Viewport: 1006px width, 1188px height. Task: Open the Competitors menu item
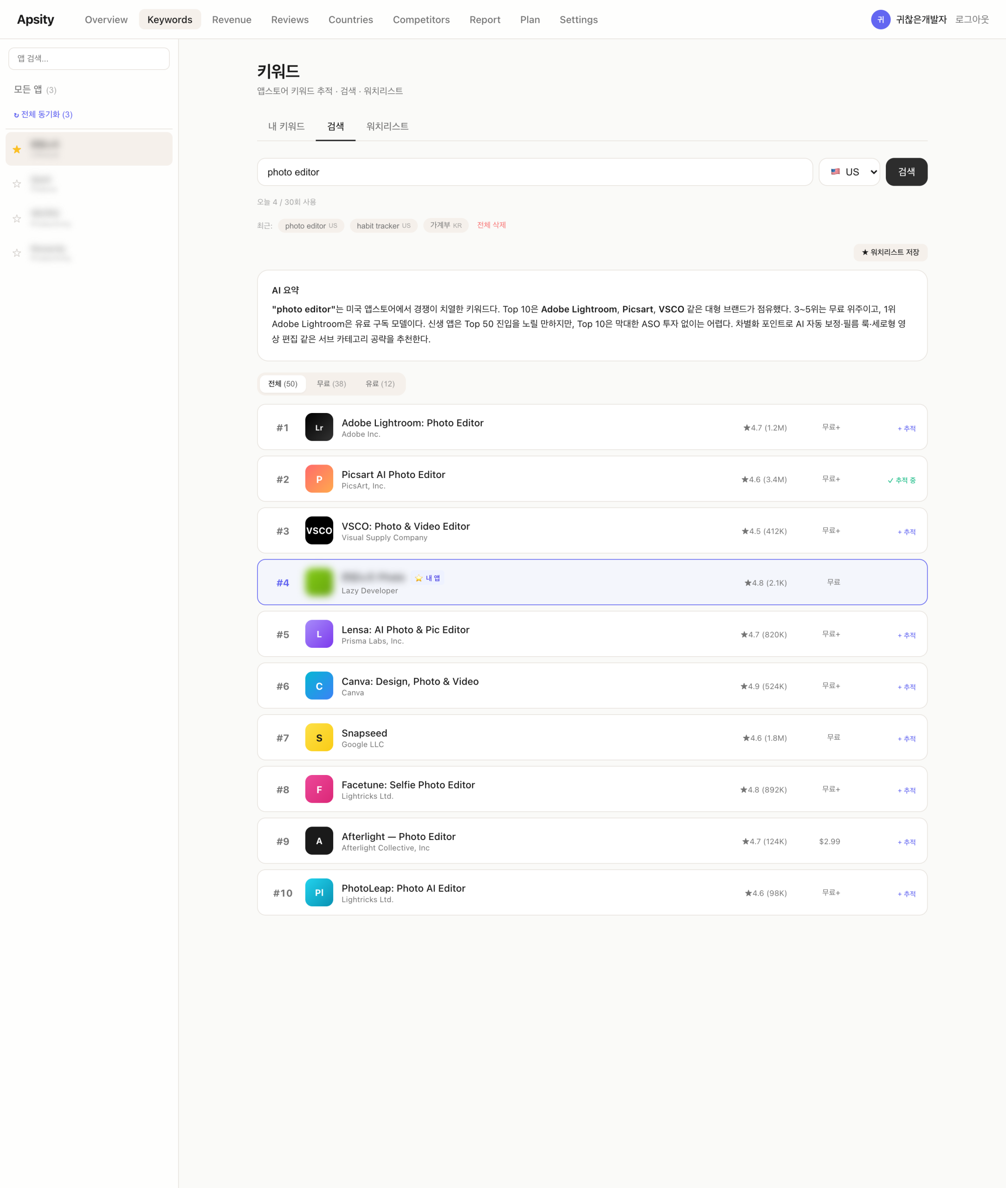tap(421, 19)
